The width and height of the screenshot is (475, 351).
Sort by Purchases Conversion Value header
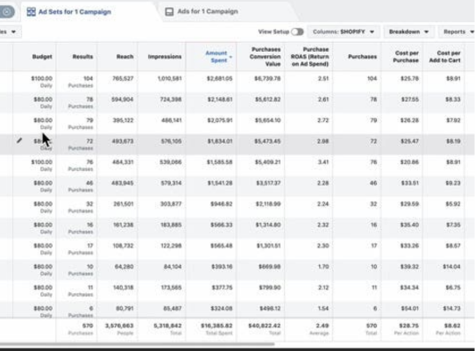[x=266, y=57]
